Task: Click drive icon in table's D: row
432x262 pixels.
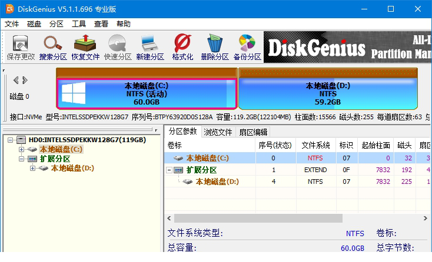Action: point(188,182)
